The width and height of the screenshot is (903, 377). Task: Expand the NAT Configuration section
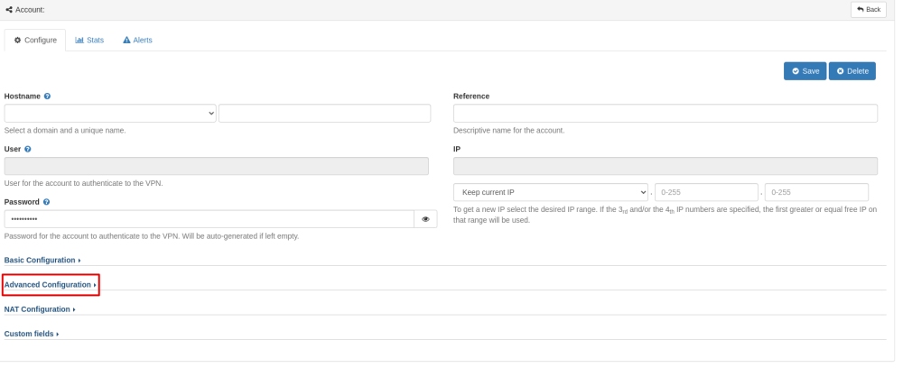40,309
